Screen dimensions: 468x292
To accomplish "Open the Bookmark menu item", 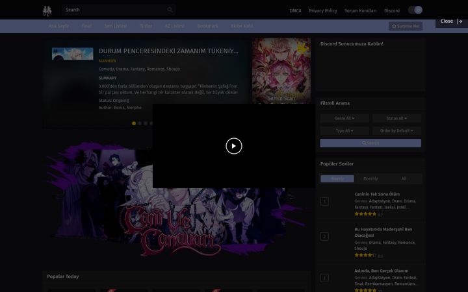I will pyautogui.click(x=207, y=26).
